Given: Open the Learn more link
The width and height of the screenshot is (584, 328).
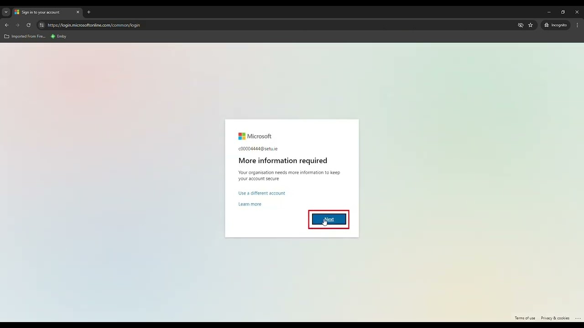Looking at the screenshot, I should click(250, 204).
